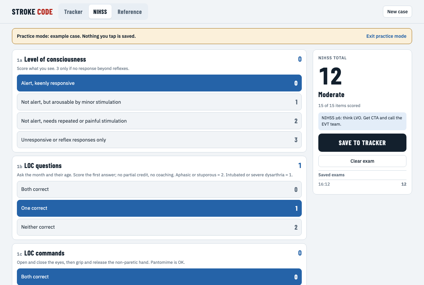Select Neither correct option
Screen dimensions: 424x285
point(159,227)
